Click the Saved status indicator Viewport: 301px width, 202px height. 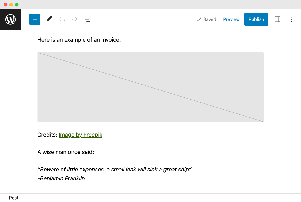(206, 19)
